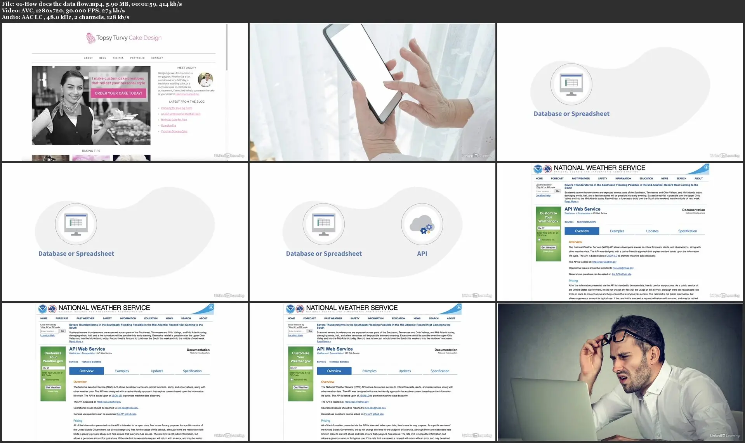The image size is (745, 443).
Task: Click Get Weather button in NWS frame below API slide
Action: [x=300, y=387]
